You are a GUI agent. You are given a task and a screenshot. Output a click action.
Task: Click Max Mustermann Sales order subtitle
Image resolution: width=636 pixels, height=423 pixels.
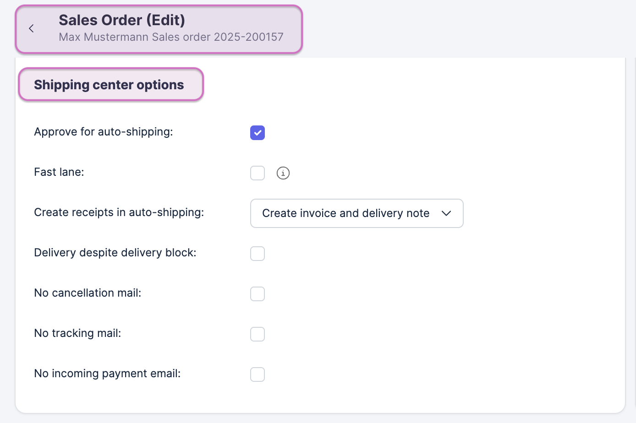point(171,37)
